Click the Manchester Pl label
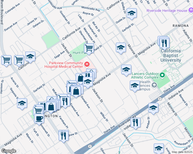This screenshot has width=193, height=154. (89, 35)
